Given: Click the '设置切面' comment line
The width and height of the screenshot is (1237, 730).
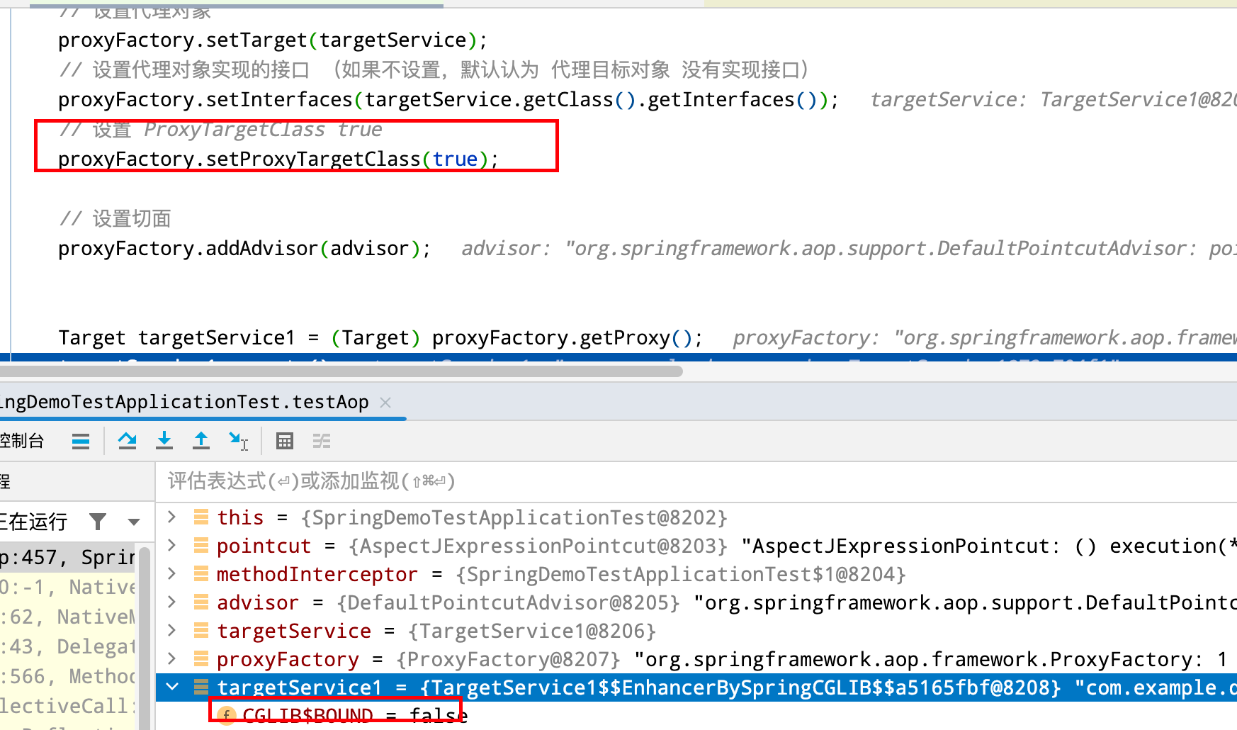Looking at the screenshot, I should pos(115,219).
